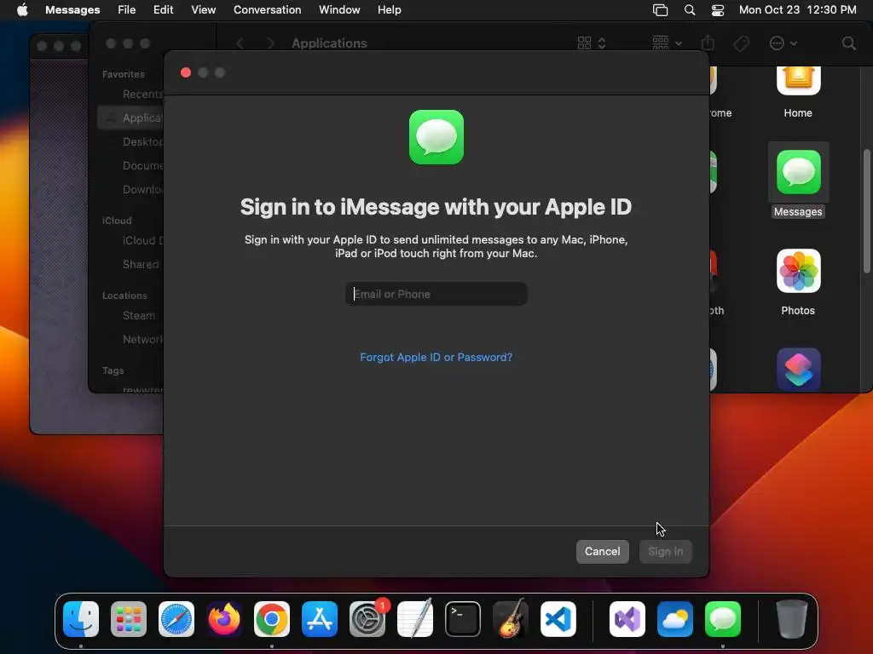The width and height of the screenshot is (873, 654).
Task: Open Control Center from the menu bar
Action: pyautogui.click(x=718, y=10)
